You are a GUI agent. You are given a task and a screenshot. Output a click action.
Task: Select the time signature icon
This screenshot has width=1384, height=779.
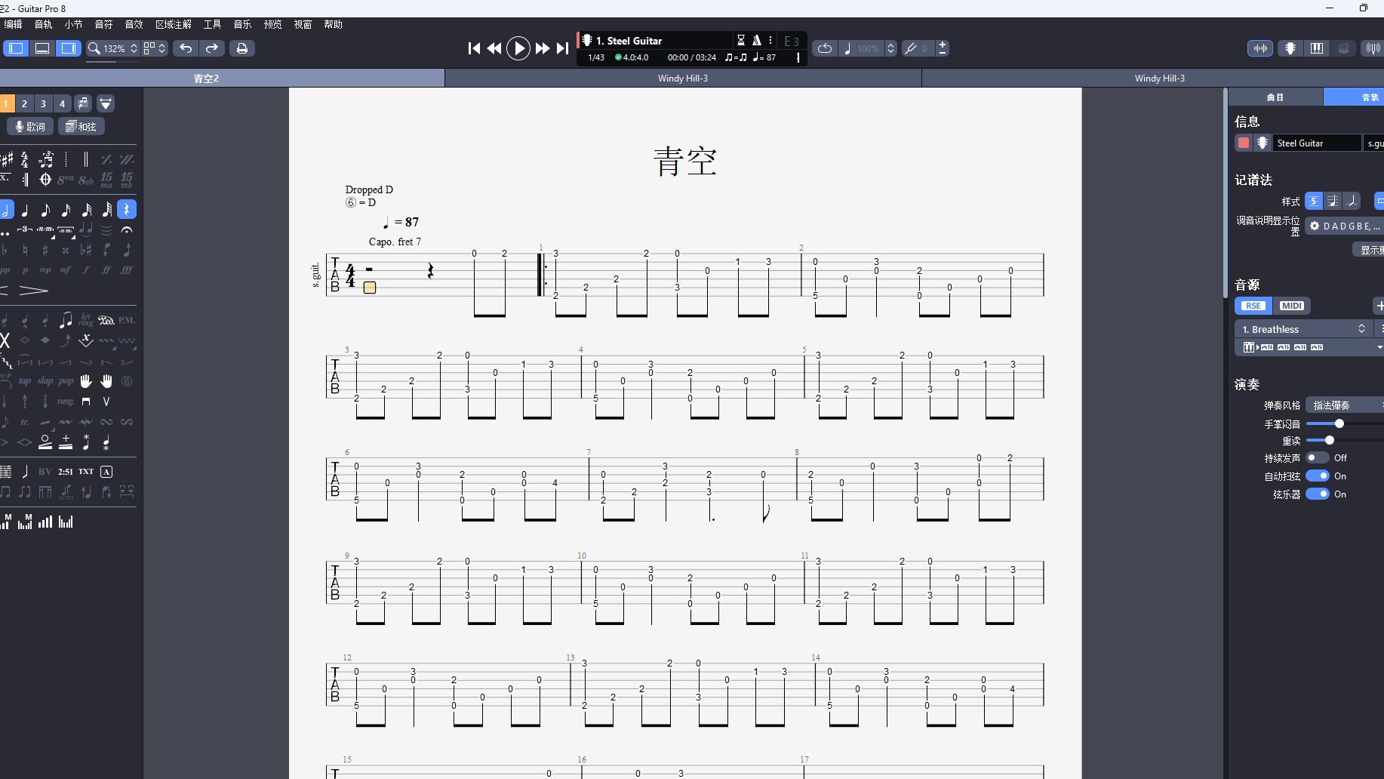[24, 159]
